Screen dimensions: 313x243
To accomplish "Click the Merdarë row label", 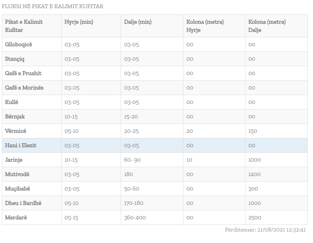I will [16, 217].
